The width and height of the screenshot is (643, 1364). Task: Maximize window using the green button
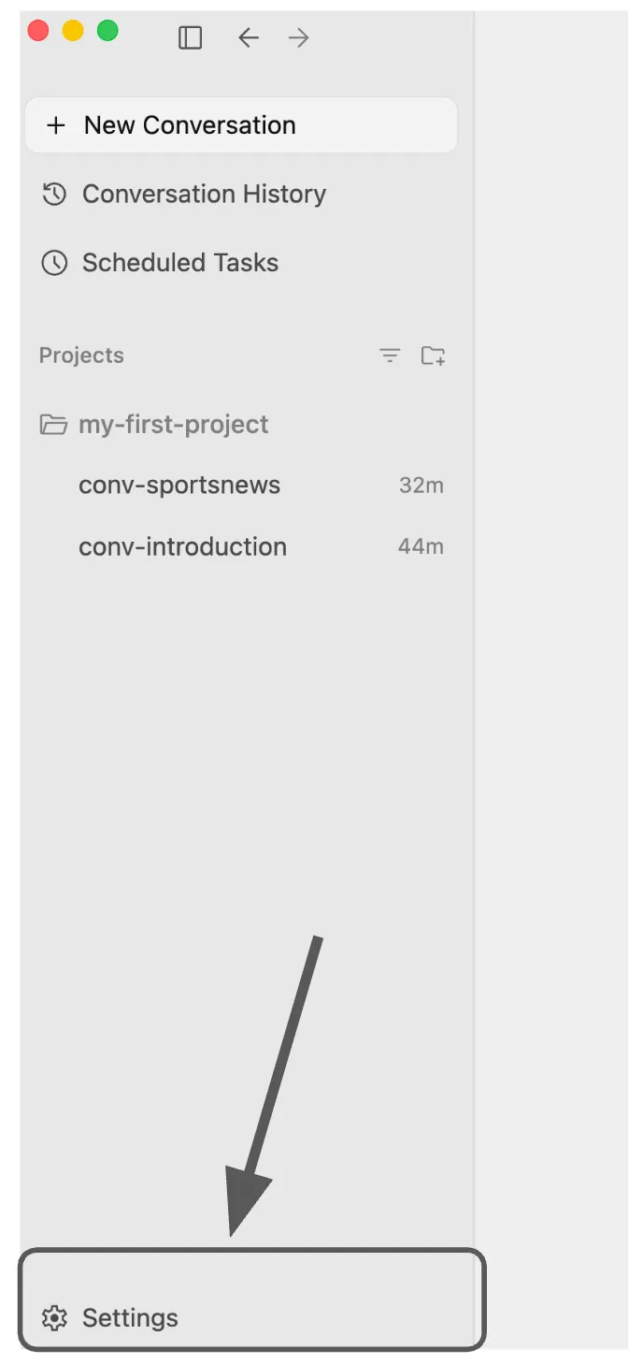(x=107, y=31)
